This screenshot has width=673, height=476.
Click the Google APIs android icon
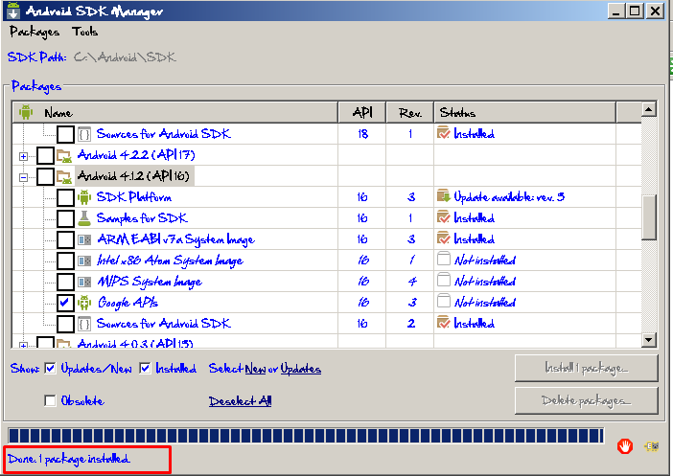coord(84,303)
